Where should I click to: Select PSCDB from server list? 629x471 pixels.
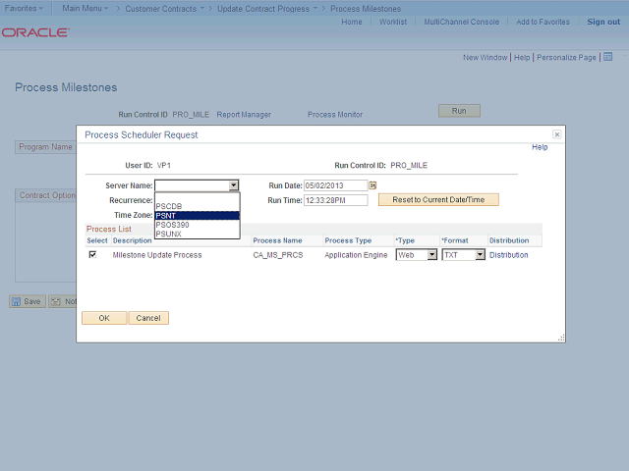coord(197,206)
